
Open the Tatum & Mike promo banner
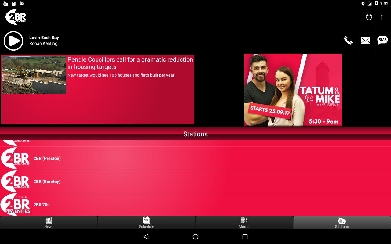click(293, 90)
